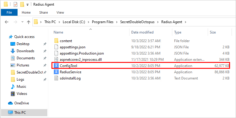Click the Videos film icon in sidebar

[13, 94]
